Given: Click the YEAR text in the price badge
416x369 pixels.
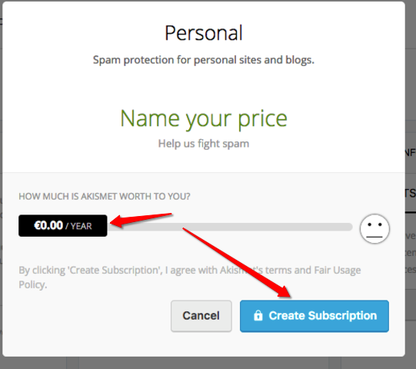Looking at the screenshot, I should pos(82,226).
